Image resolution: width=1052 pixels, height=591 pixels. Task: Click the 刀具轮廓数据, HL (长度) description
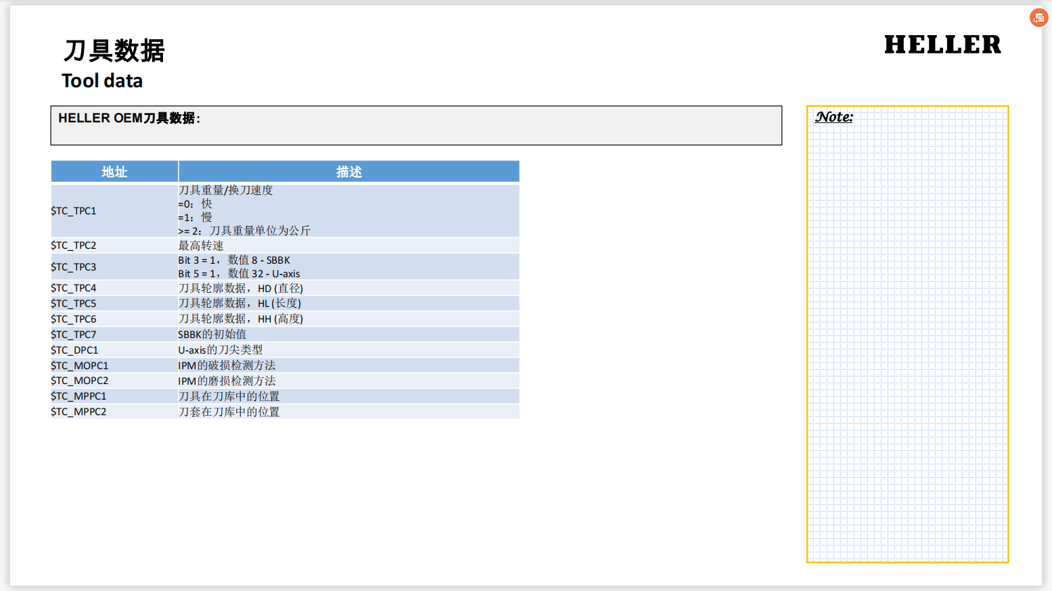239,304
